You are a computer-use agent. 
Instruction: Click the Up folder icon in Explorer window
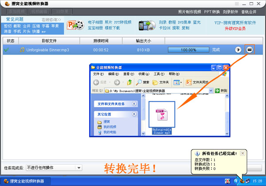[x=129, y=82]
